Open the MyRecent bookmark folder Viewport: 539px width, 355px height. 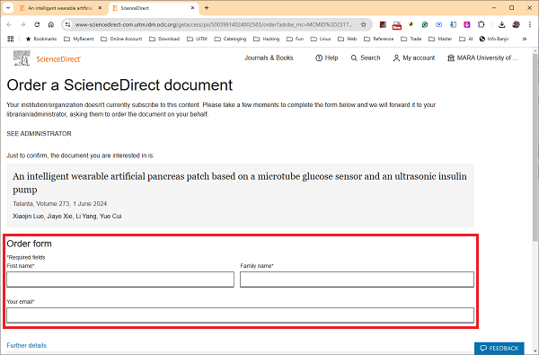pyautogui.click(x=79, y=39)
